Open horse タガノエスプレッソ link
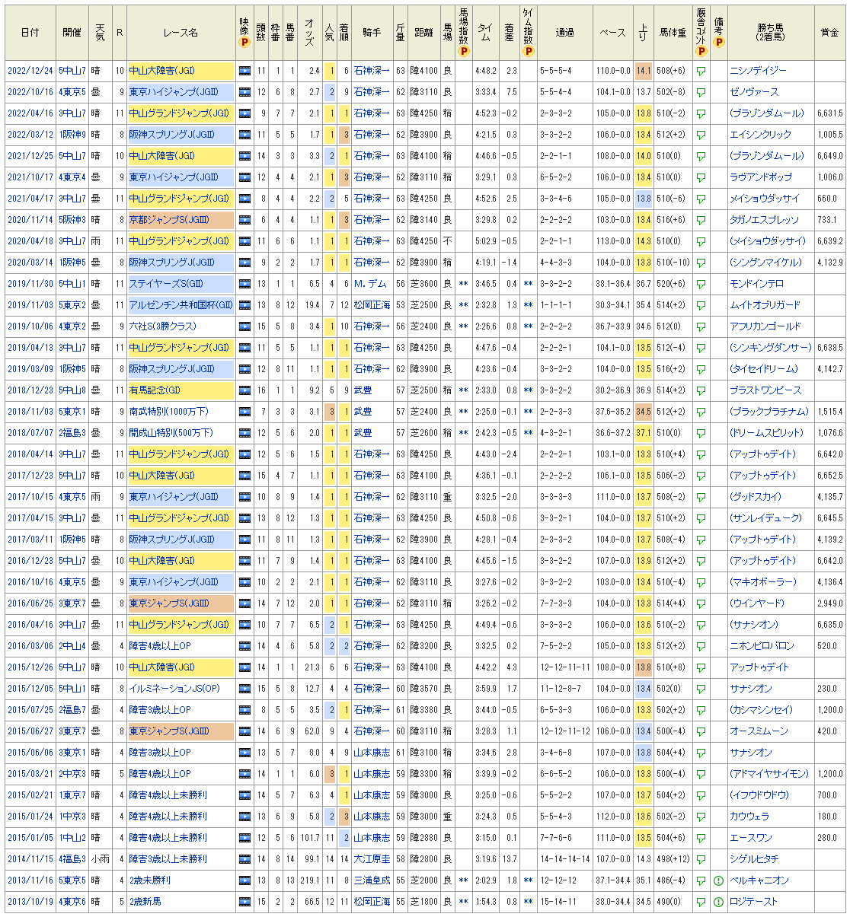The image size is (850, 917). [765, 220]
